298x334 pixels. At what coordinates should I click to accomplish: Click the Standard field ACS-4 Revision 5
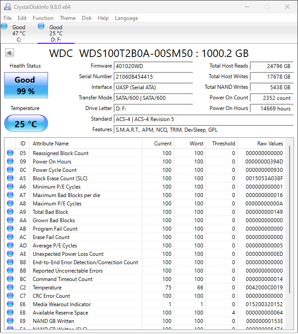click(204, 119)
